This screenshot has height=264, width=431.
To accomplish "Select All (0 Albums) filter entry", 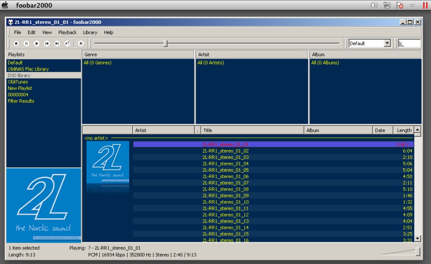I will (325, 63).
